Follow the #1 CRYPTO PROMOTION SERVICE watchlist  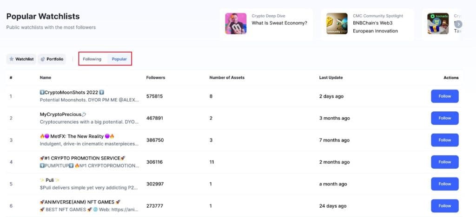coord(445,162)
